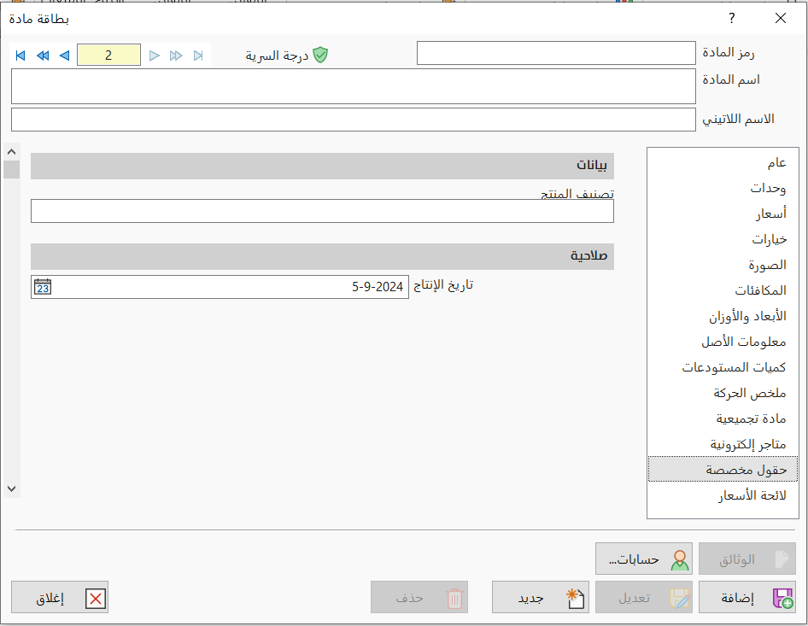The width and height of the screenshot is (808, 626).
Task: Open ملخص الحركة section
Action: [723, 393]
